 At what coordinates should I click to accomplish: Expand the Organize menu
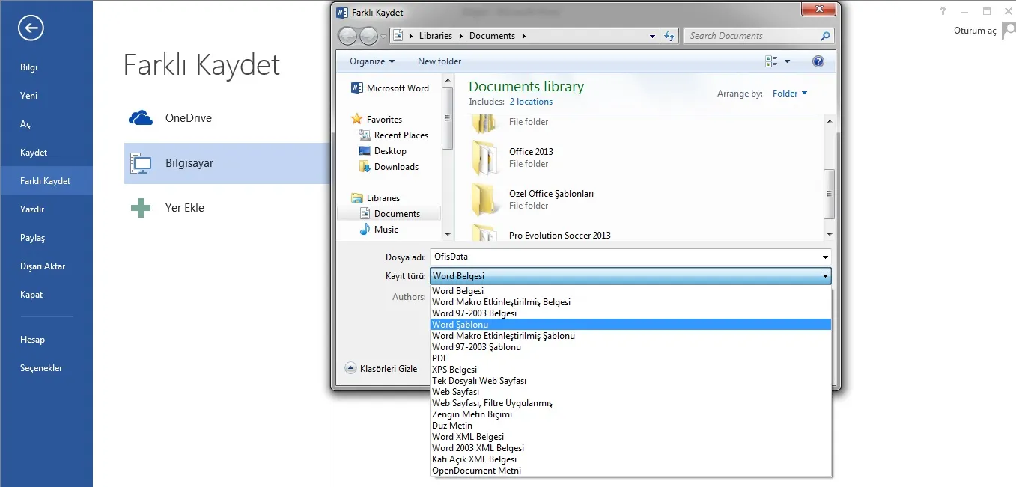[372, 61]
